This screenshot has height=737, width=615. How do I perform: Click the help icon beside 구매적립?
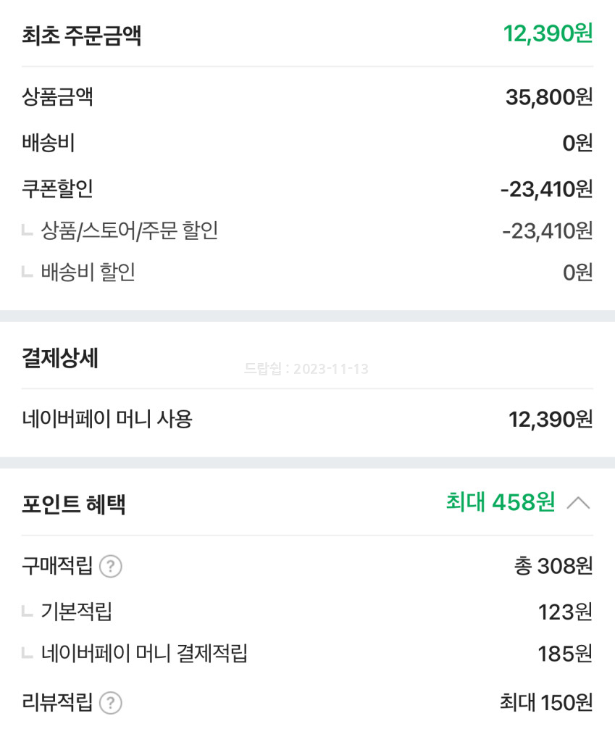[111, 567]
